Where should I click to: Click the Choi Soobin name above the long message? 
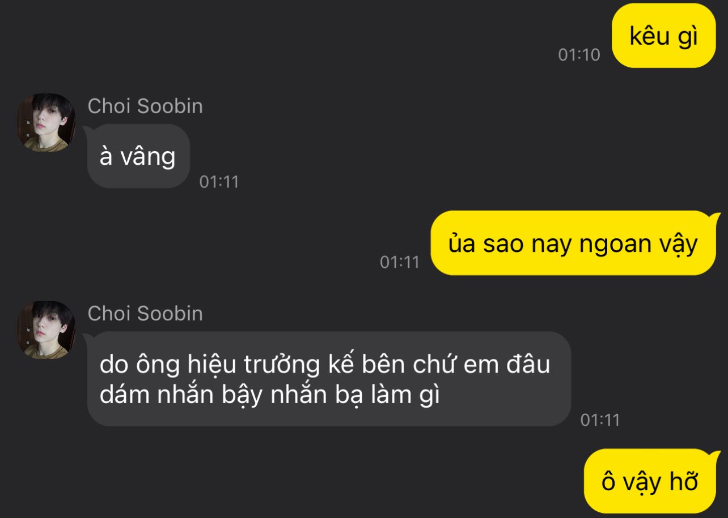click(x=145, y=313)
